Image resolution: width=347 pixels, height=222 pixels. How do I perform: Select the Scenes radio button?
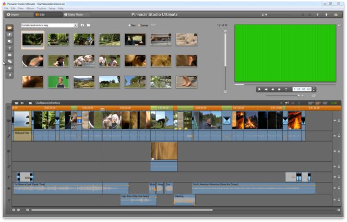pyautogui.click(x=139, y=25)
